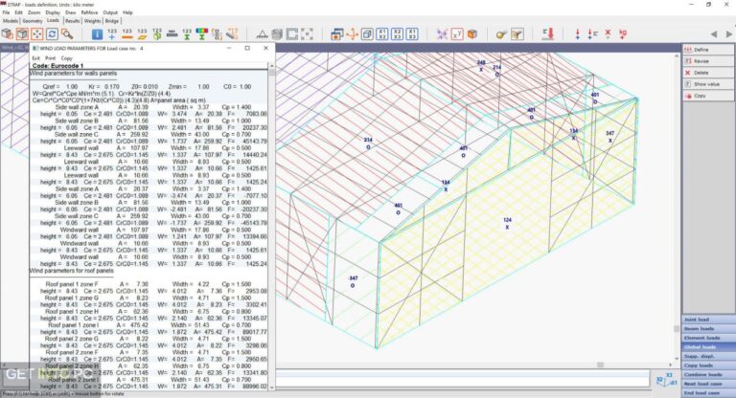Image resolution: width=736 pixels, height=398 pixels.
Task: Click the filter funnel icon in toolbar
Action: click(x=517, y=33)
